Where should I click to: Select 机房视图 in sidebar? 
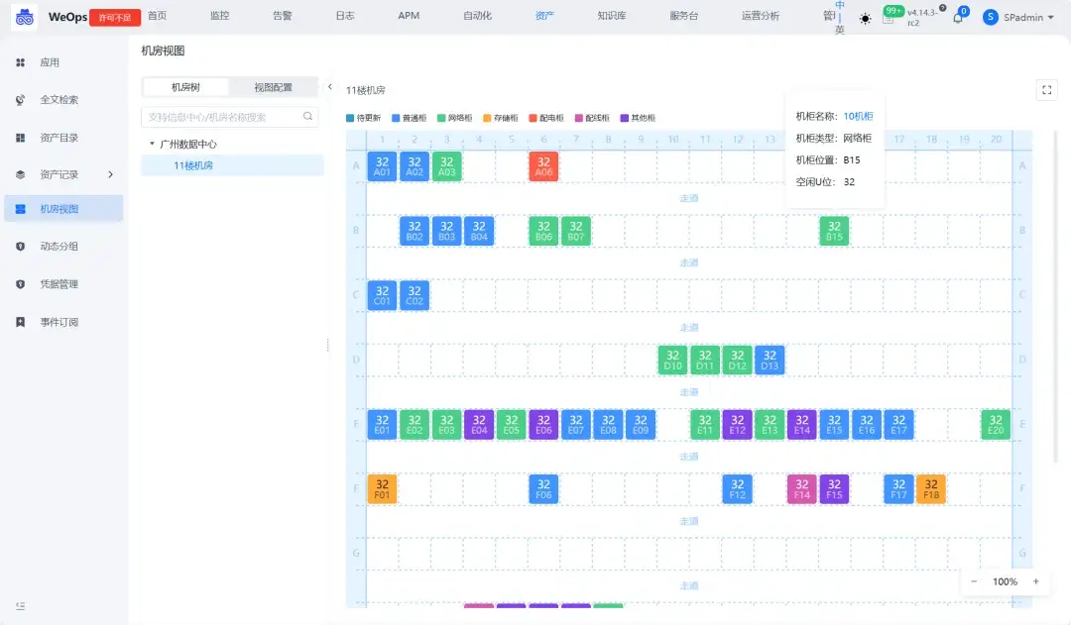click(63, 209)
